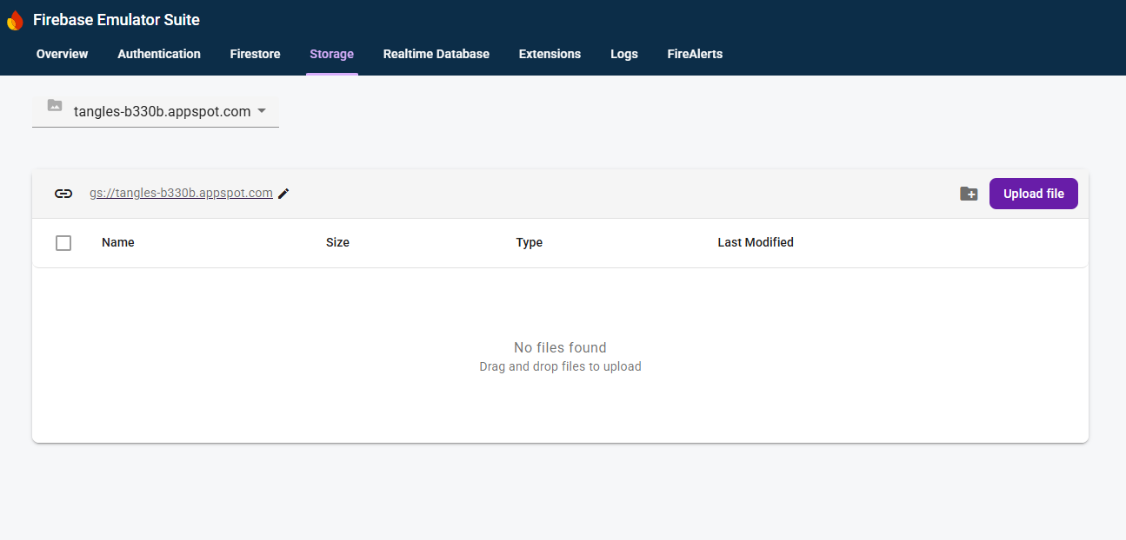
Task: Switch to the Realtime Database tab
Action: 436,54
